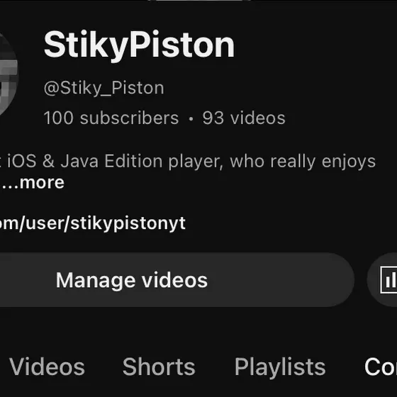Click the rounded pill around the analytics icon
The height and width of the screenshot is (397, 397).
tap(382, 280)
